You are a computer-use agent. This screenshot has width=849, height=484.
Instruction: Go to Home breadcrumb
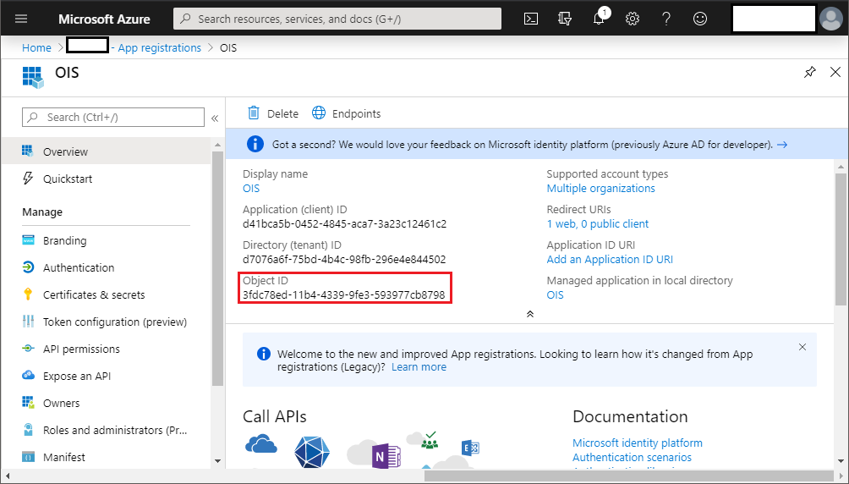(36, 47)
